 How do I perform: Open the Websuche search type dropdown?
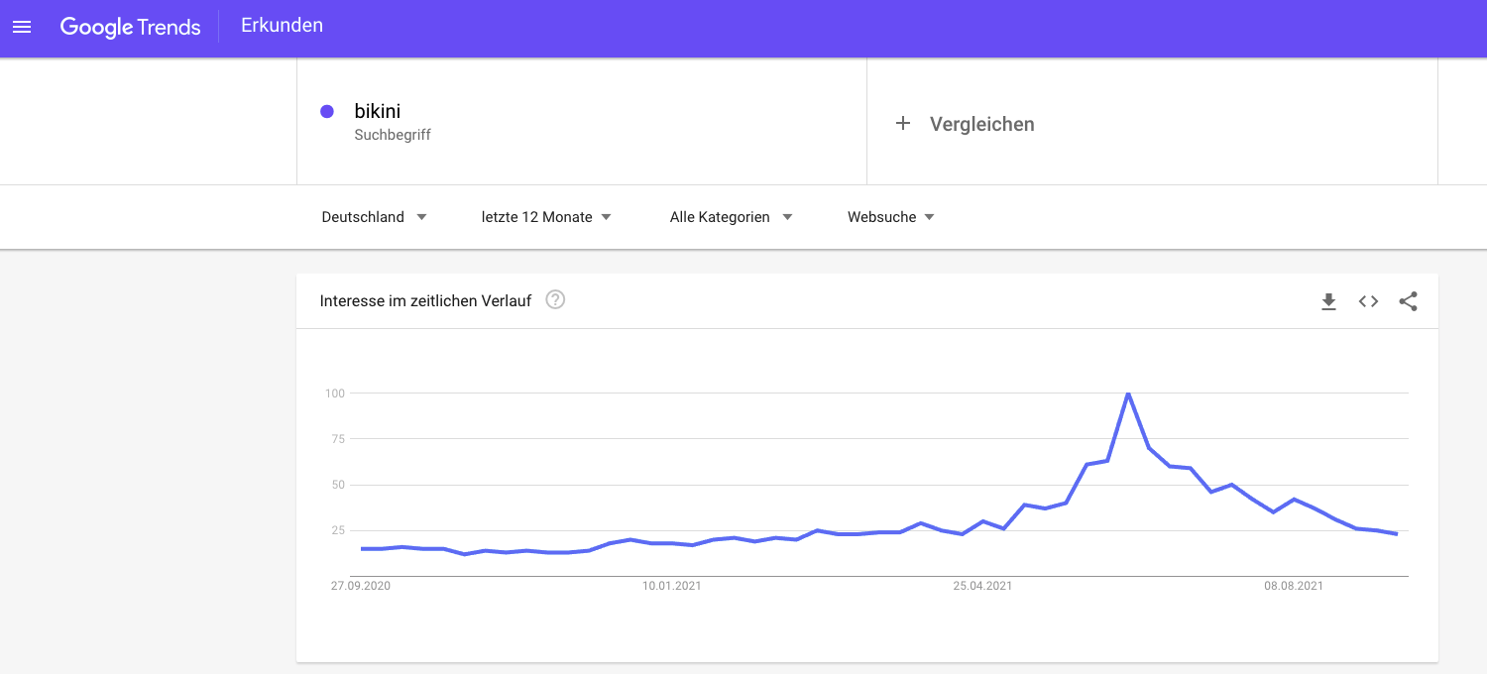click(890, 217)
